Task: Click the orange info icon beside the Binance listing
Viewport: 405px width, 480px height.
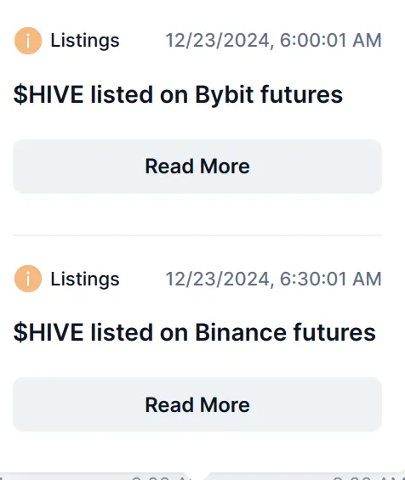Action: [28, 279]
